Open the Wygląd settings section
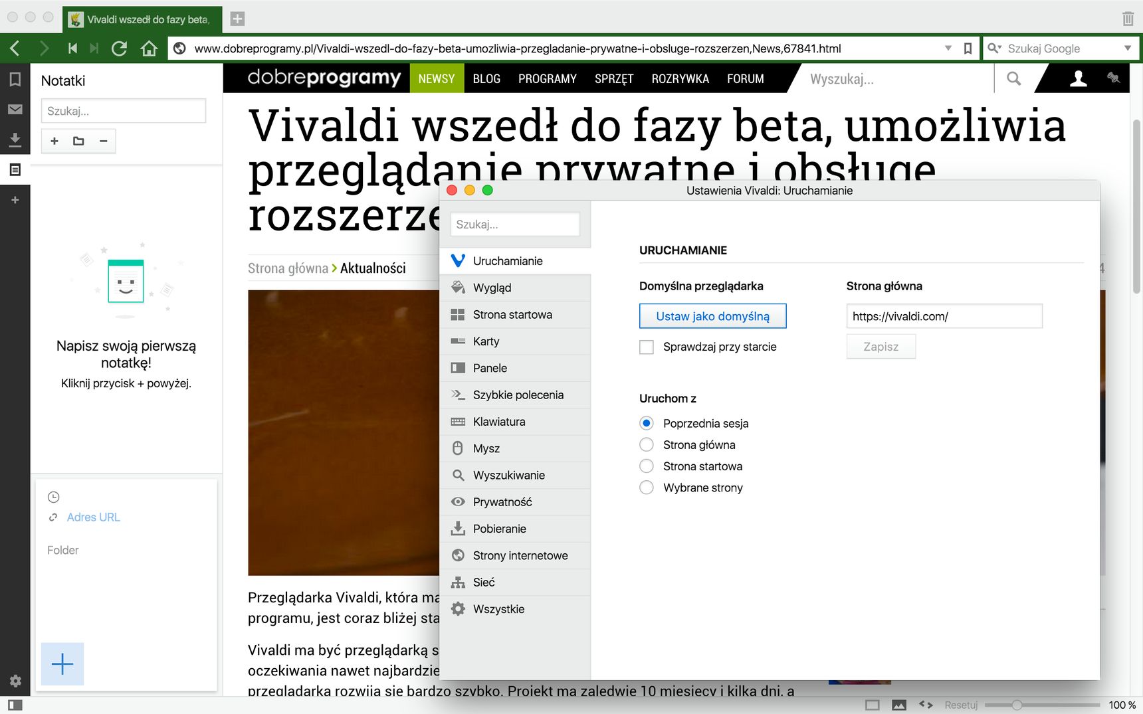Screen dimensions: 1143x714 515,288
